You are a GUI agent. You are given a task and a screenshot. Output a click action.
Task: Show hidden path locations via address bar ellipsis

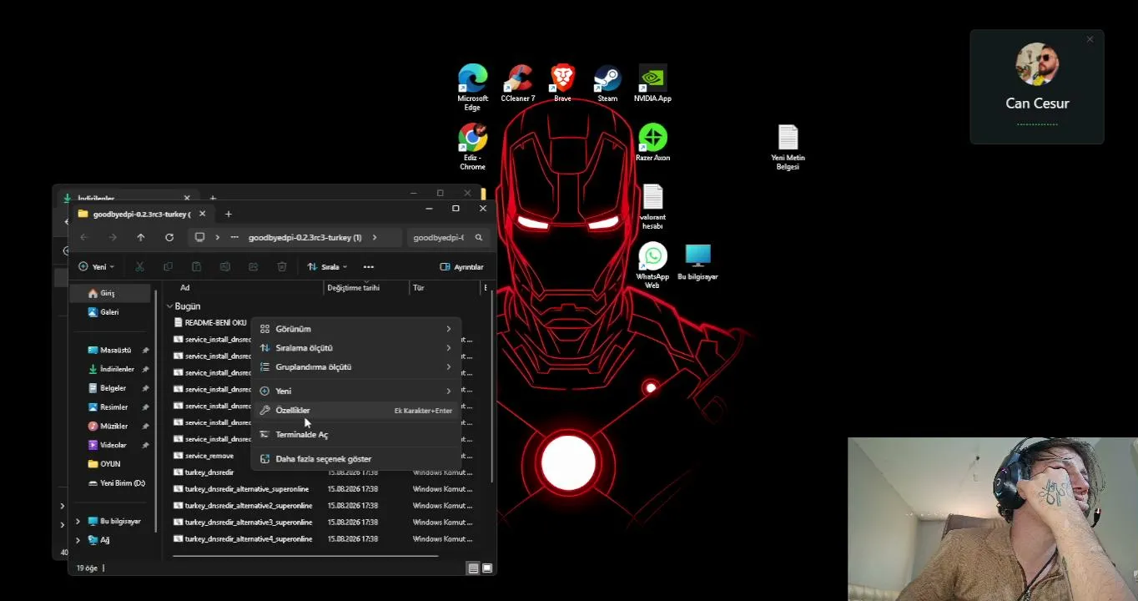(234, 237)
